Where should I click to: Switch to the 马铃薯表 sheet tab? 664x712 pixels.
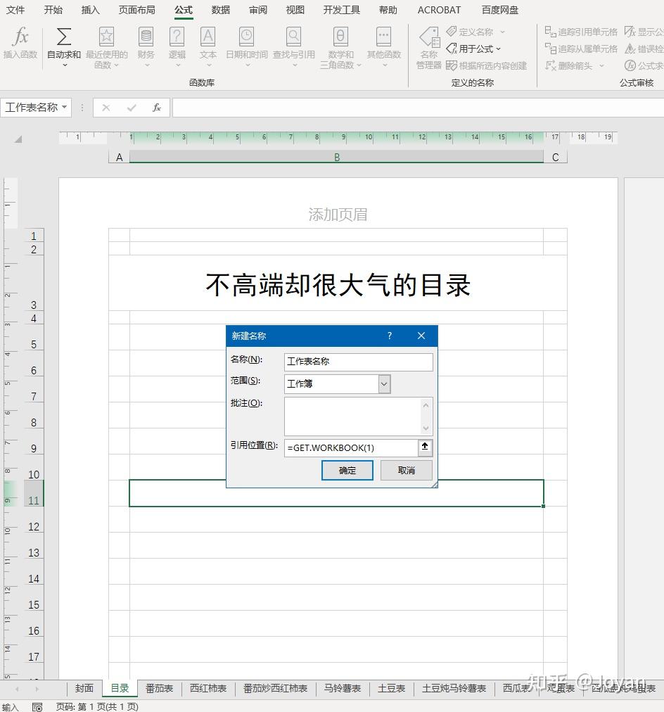tap(343, 688)
